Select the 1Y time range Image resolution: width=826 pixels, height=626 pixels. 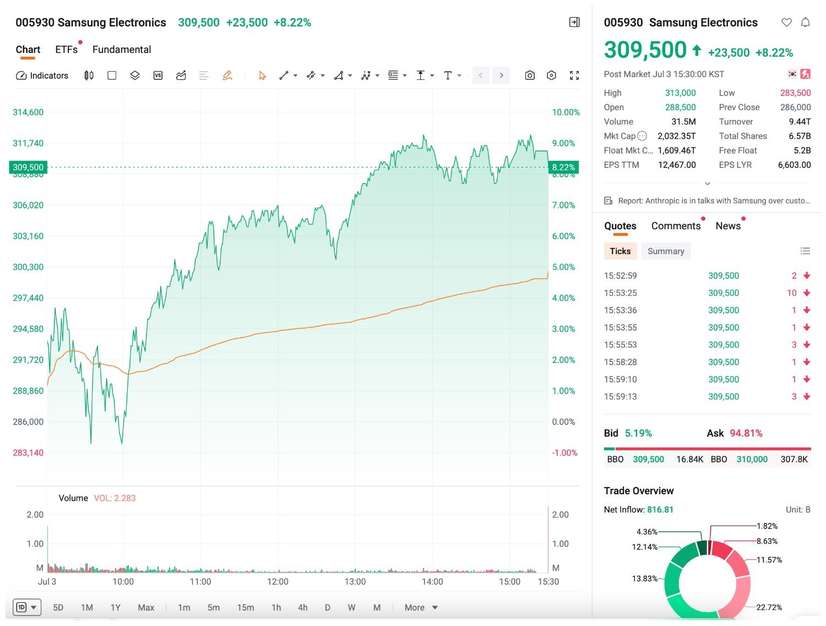coord(116,607)
